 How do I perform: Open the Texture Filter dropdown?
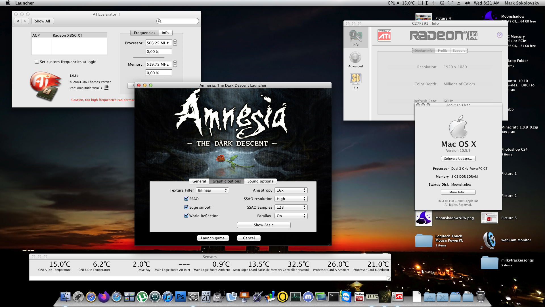click(212, 190)
